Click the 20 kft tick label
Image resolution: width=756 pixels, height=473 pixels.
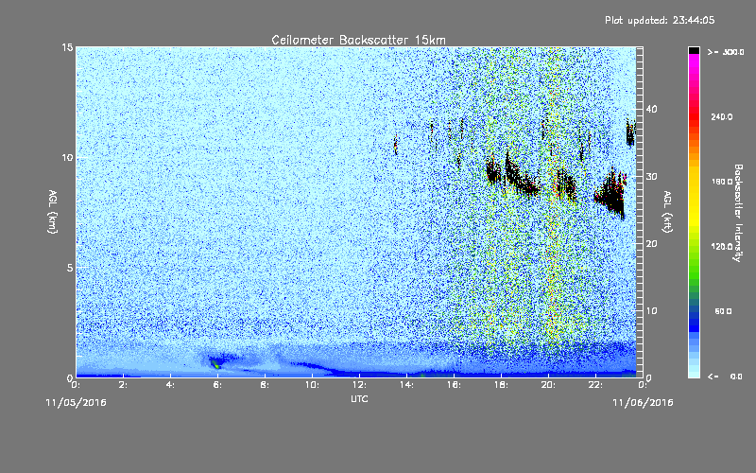click(651, 244)
